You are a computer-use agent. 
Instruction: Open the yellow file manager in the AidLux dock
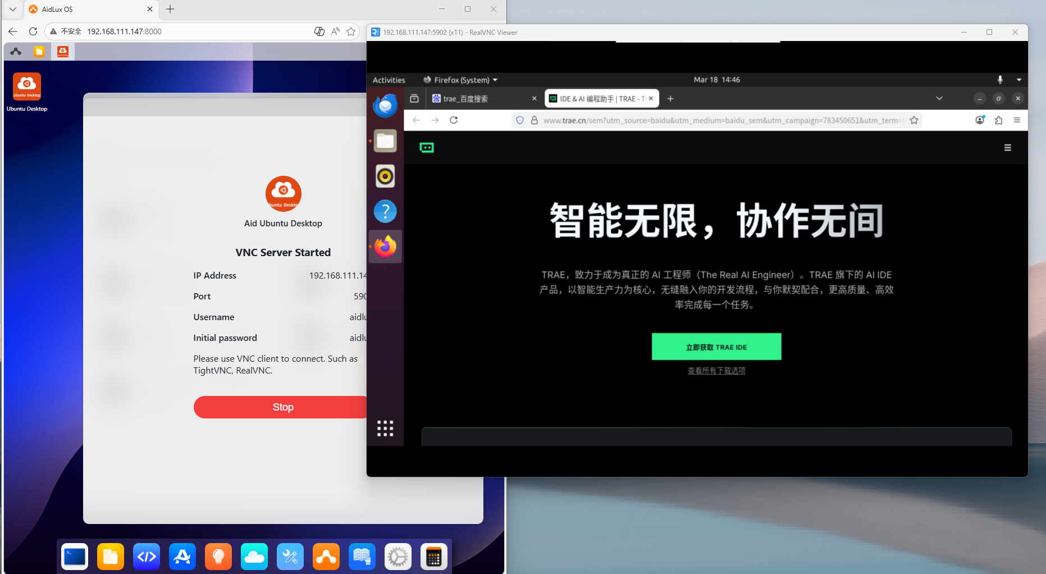point(111,557)
